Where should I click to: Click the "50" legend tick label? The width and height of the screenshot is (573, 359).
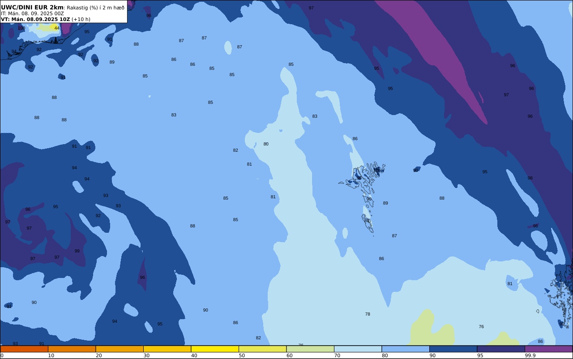point(242,355)
